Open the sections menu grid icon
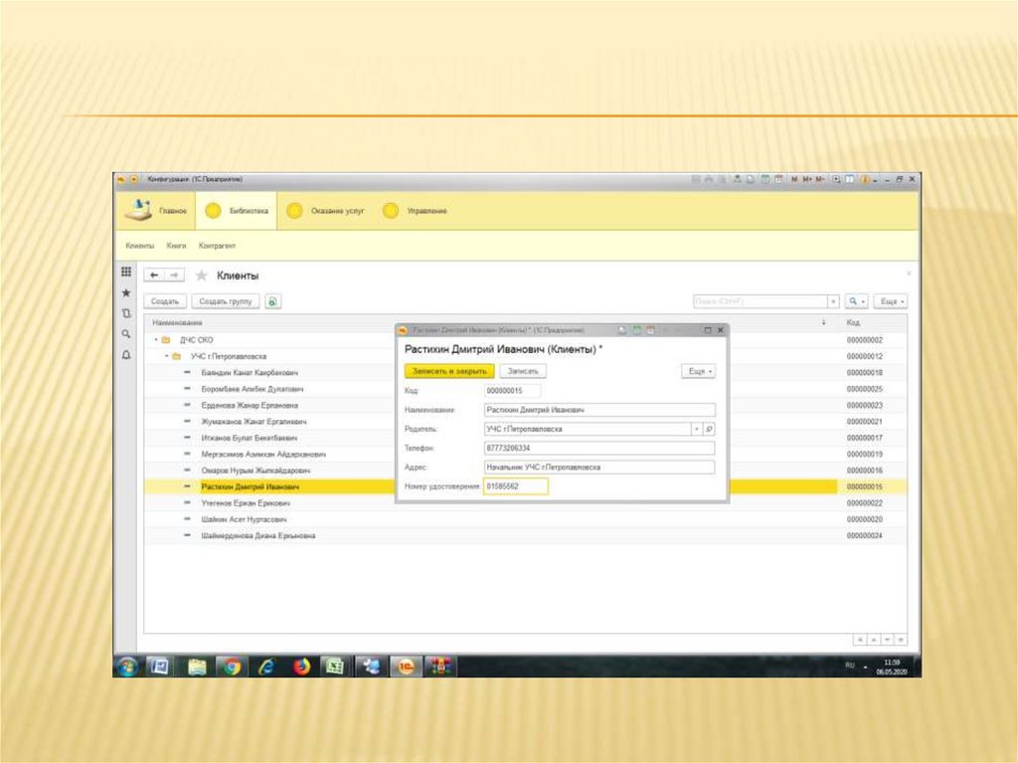The height and width of the screenshot is (763, 1018). coord(126,273)
